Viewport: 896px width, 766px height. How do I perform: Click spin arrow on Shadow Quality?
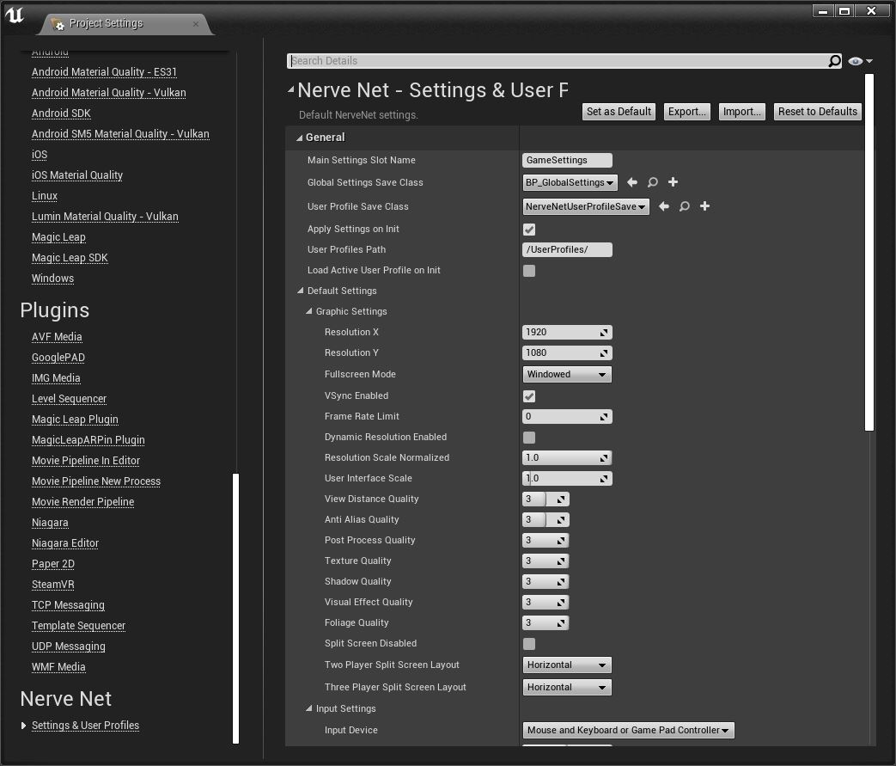tap(561, 581)
